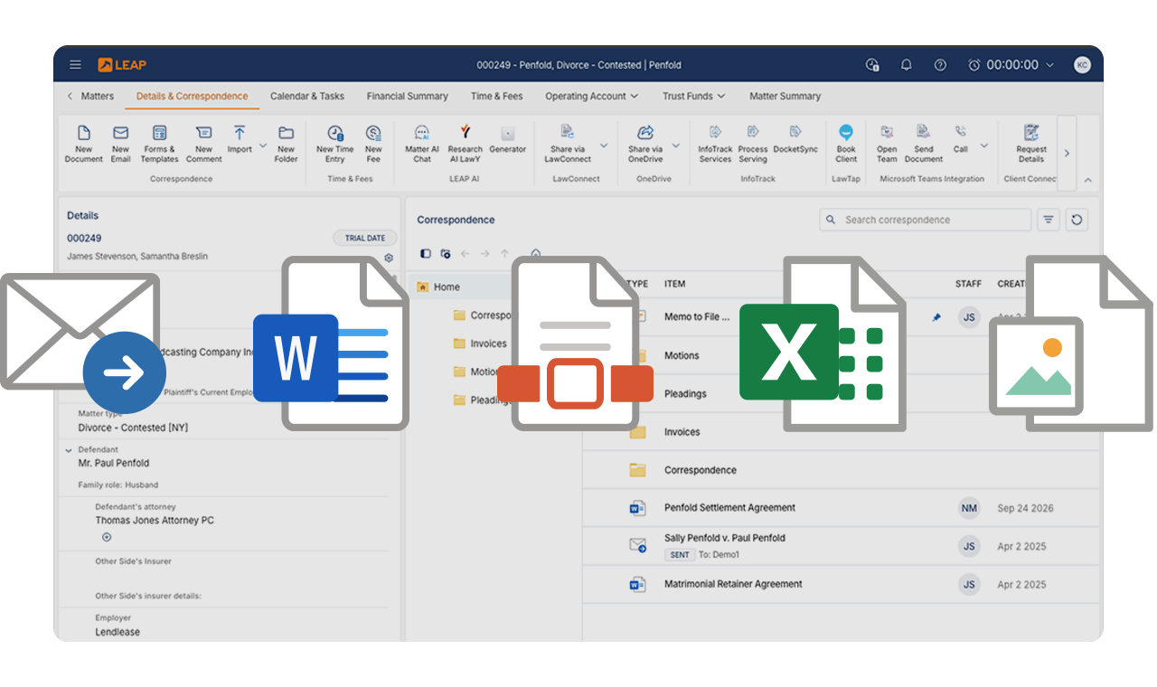1157x687 pixels.
Task: Open Forms & Templates
Action: click(159, 144)
